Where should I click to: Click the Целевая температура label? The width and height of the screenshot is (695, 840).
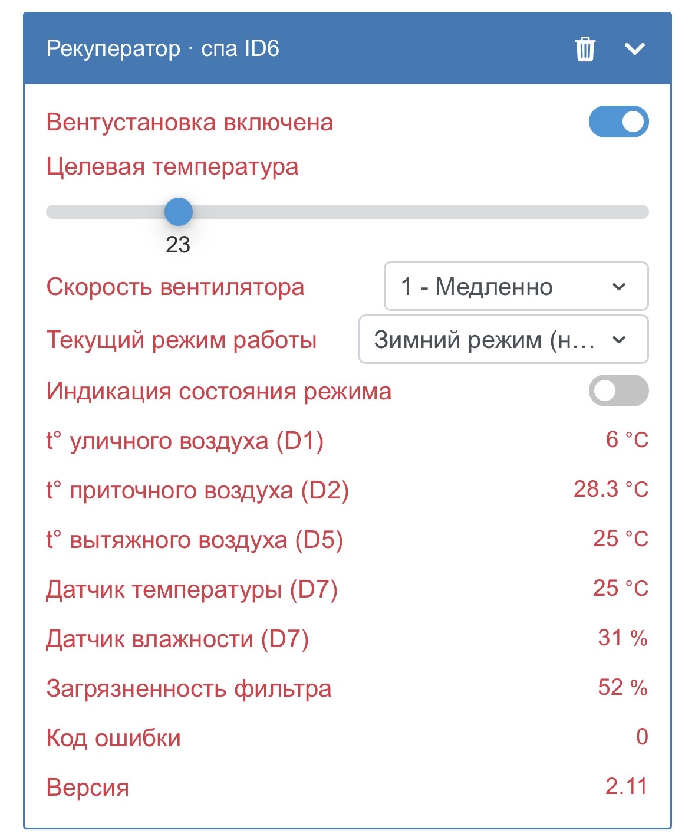tap(172, 167)
